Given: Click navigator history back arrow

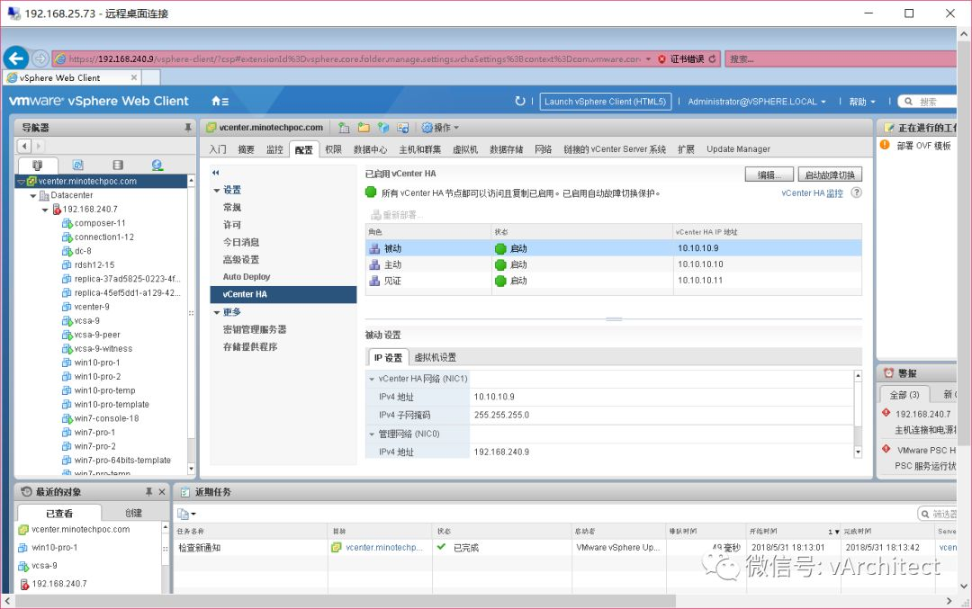Looking at the screenshot, I should [24, 147].
